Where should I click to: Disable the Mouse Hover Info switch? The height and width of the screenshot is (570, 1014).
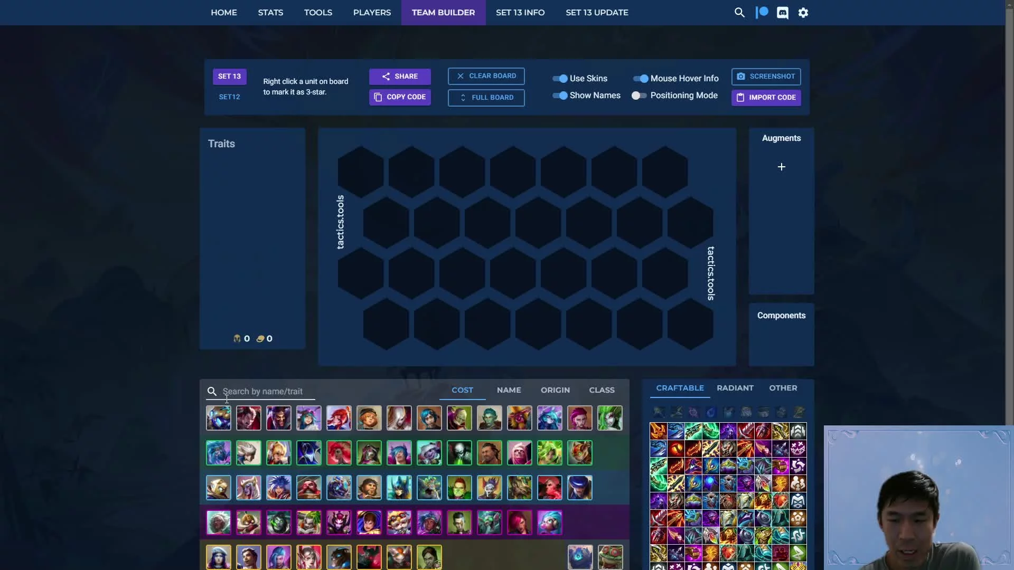tap(641, 79)
